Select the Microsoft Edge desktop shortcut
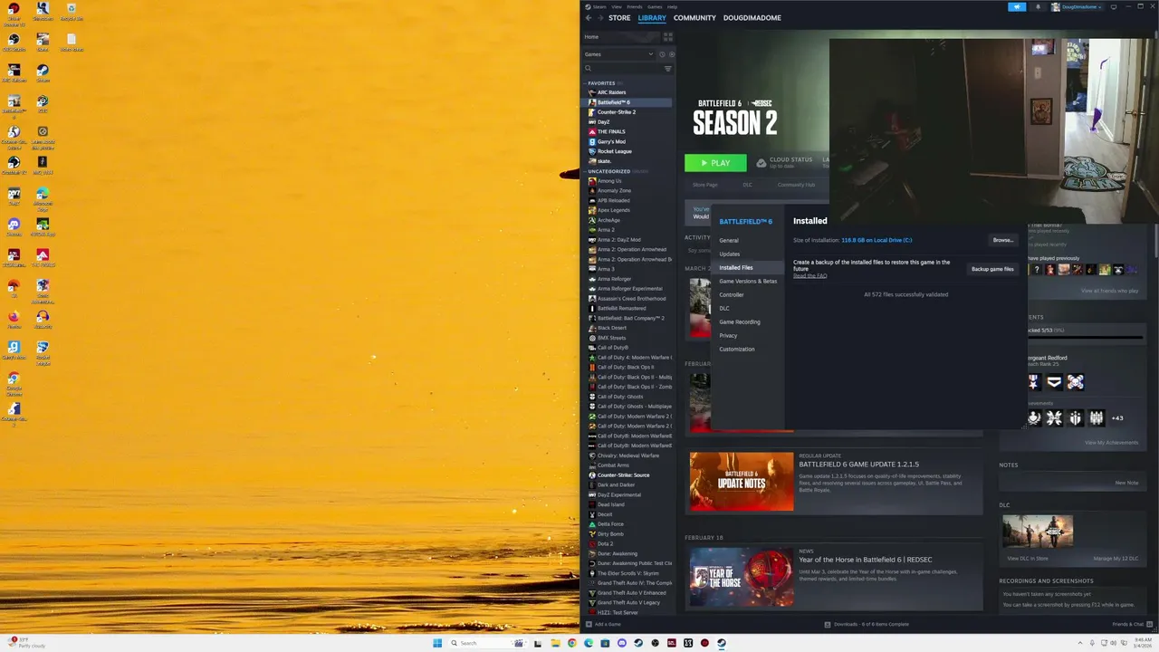 (x=43, y=197)
